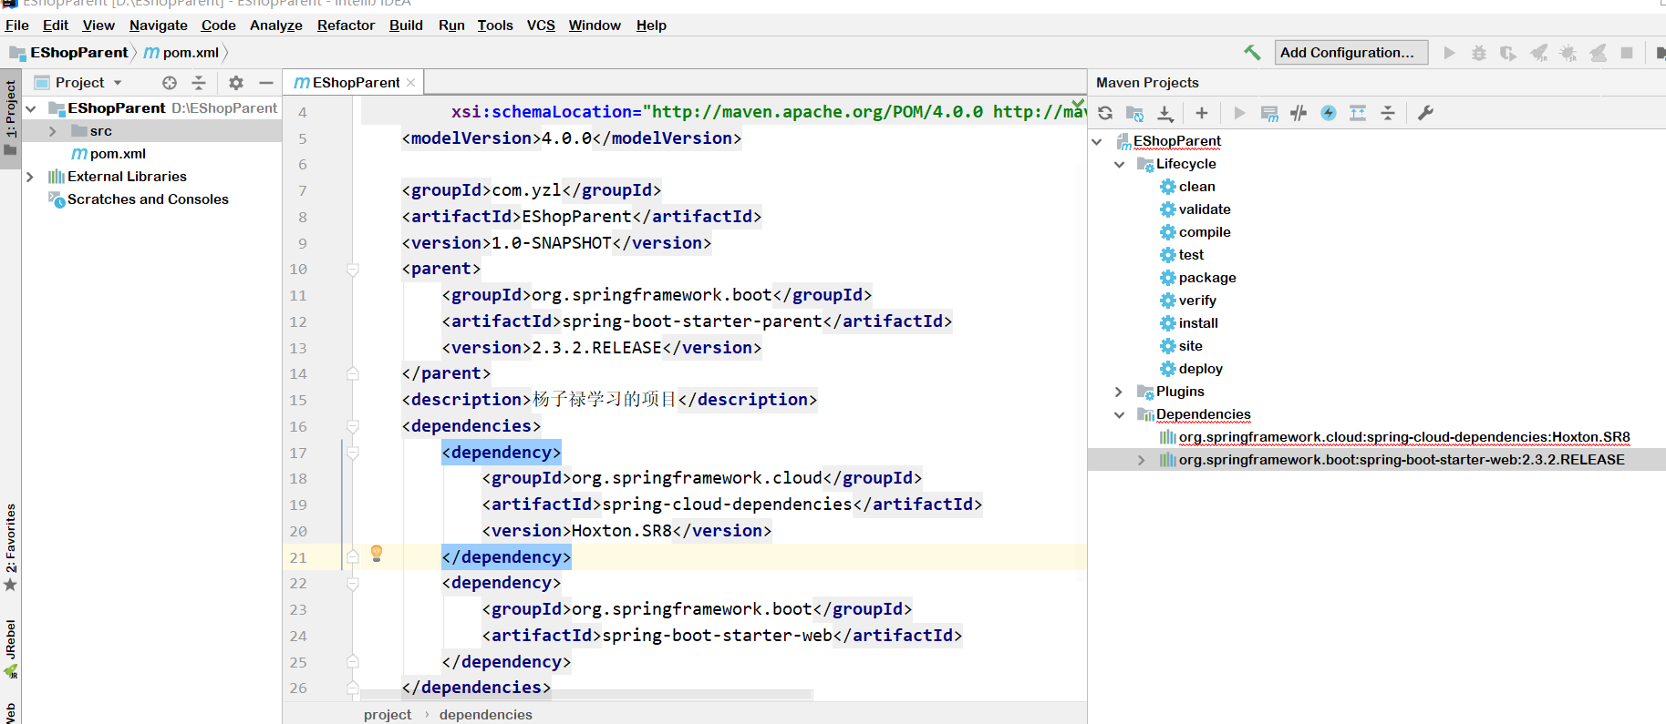Click EShopParent breadcrumb in navigation bar
This screenshot has height=724, width=1666.
pos(71,53)
